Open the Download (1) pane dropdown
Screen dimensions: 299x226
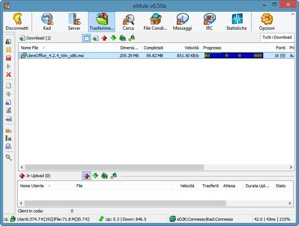tap(35, 38)
